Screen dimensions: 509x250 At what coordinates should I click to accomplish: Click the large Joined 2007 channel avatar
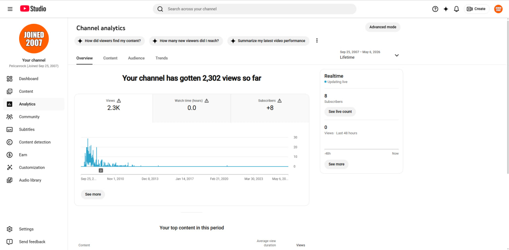pyautogui.click(x=34, y=38)
